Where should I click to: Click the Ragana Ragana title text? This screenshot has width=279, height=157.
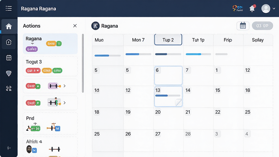tap(38, 8)
